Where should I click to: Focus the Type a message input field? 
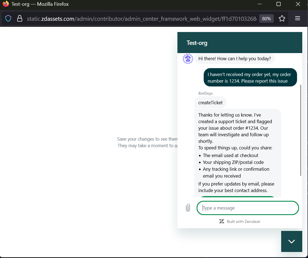pyautogui.click(x=248, y=208)
